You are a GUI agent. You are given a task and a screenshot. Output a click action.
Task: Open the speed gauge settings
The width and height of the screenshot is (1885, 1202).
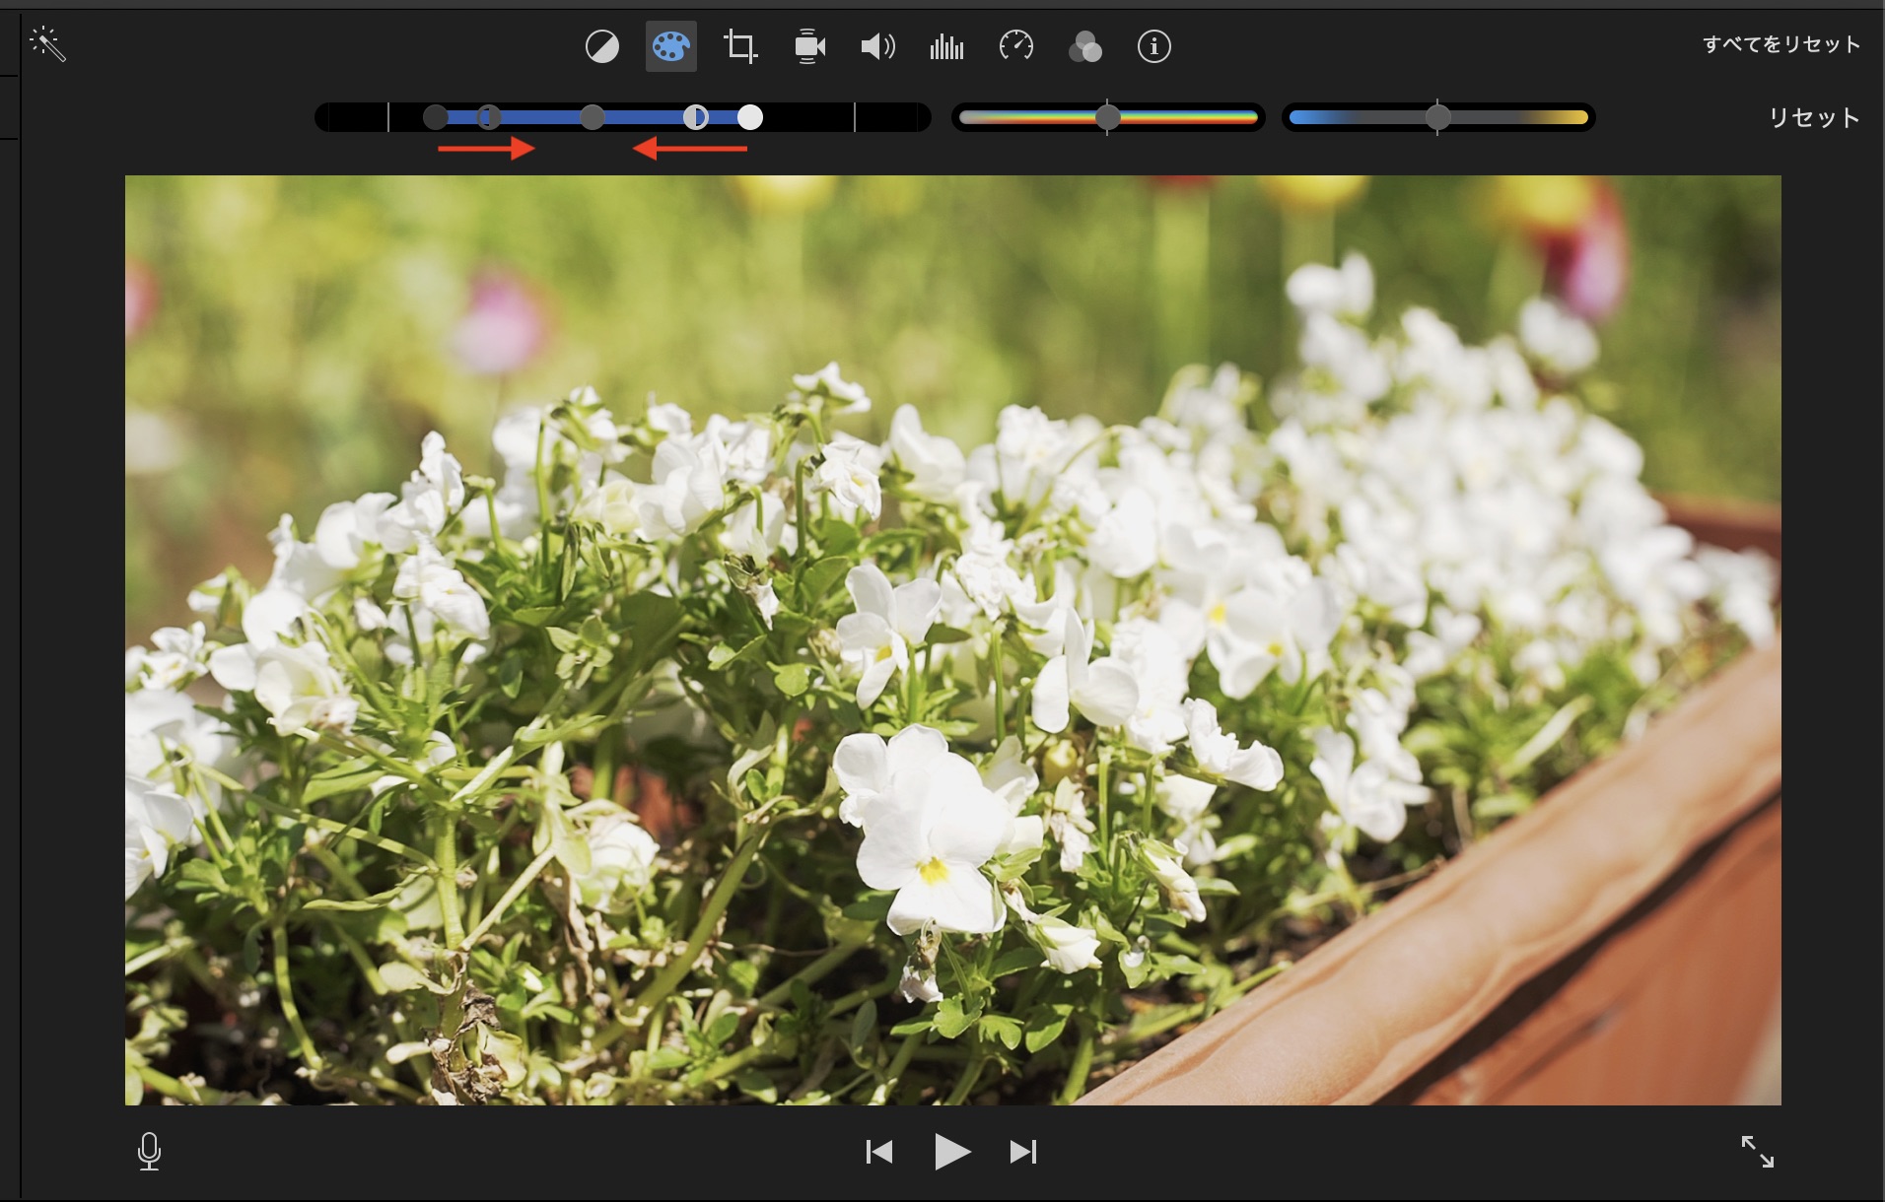tap(1015, 46)
